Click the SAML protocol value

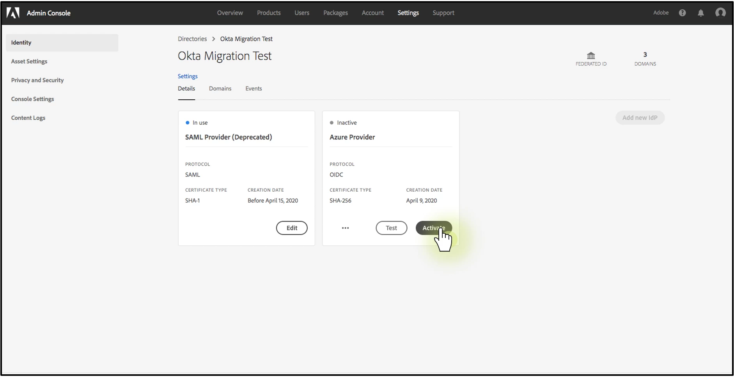point(193,175)
